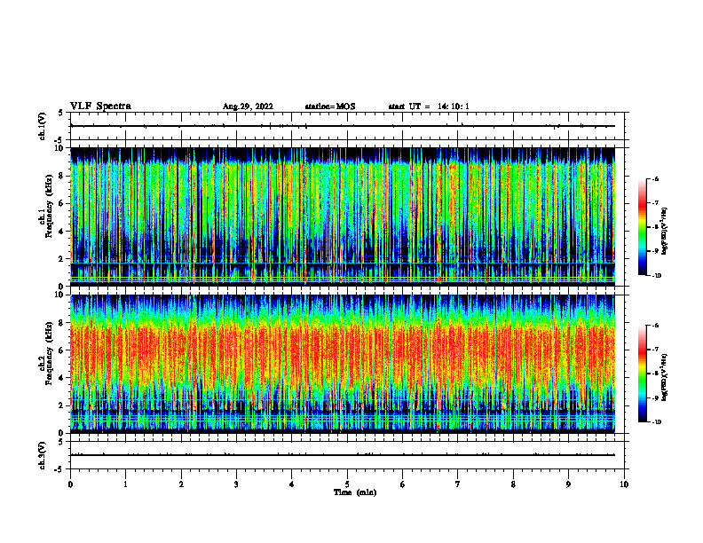Screen dimensions: 703x543
Task: Select the date text "Aug.29, 2022"
Action: pyautogui.click(x=248, y=106)
